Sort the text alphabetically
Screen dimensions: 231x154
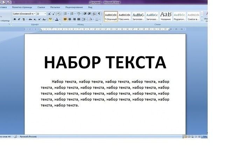click(94, 14)
